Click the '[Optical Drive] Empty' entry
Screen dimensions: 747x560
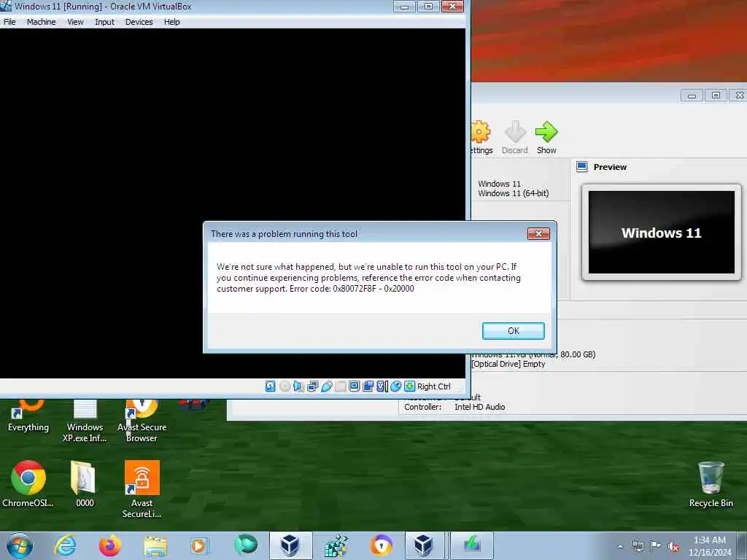click(x=508, y=364)
